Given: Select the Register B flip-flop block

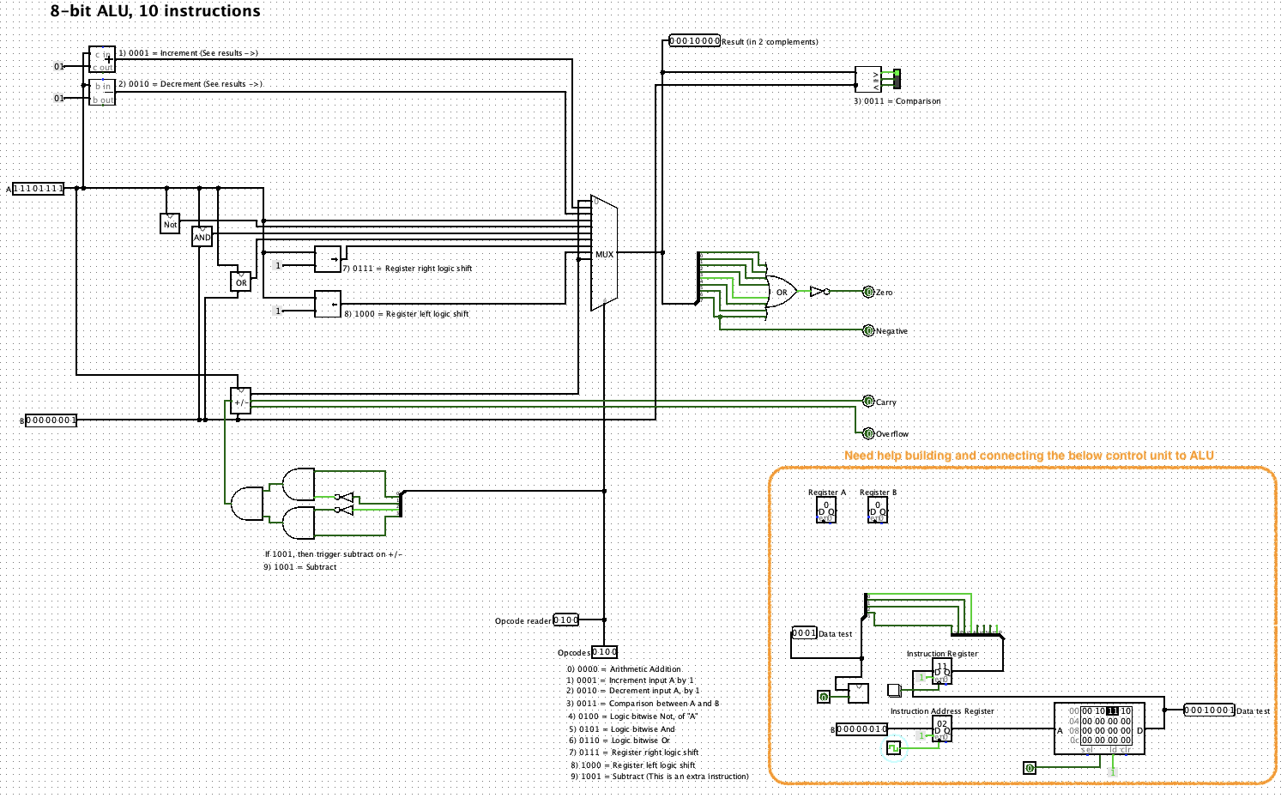Looking at the screenshot, I should point(878,510).
